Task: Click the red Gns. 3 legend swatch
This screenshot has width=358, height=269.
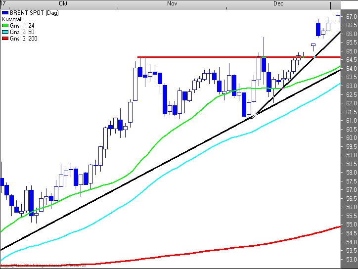Action: 5,39
